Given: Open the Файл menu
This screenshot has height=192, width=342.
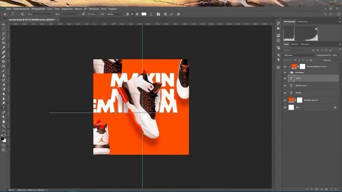Looking at the screenshot, I should point(9,9).
